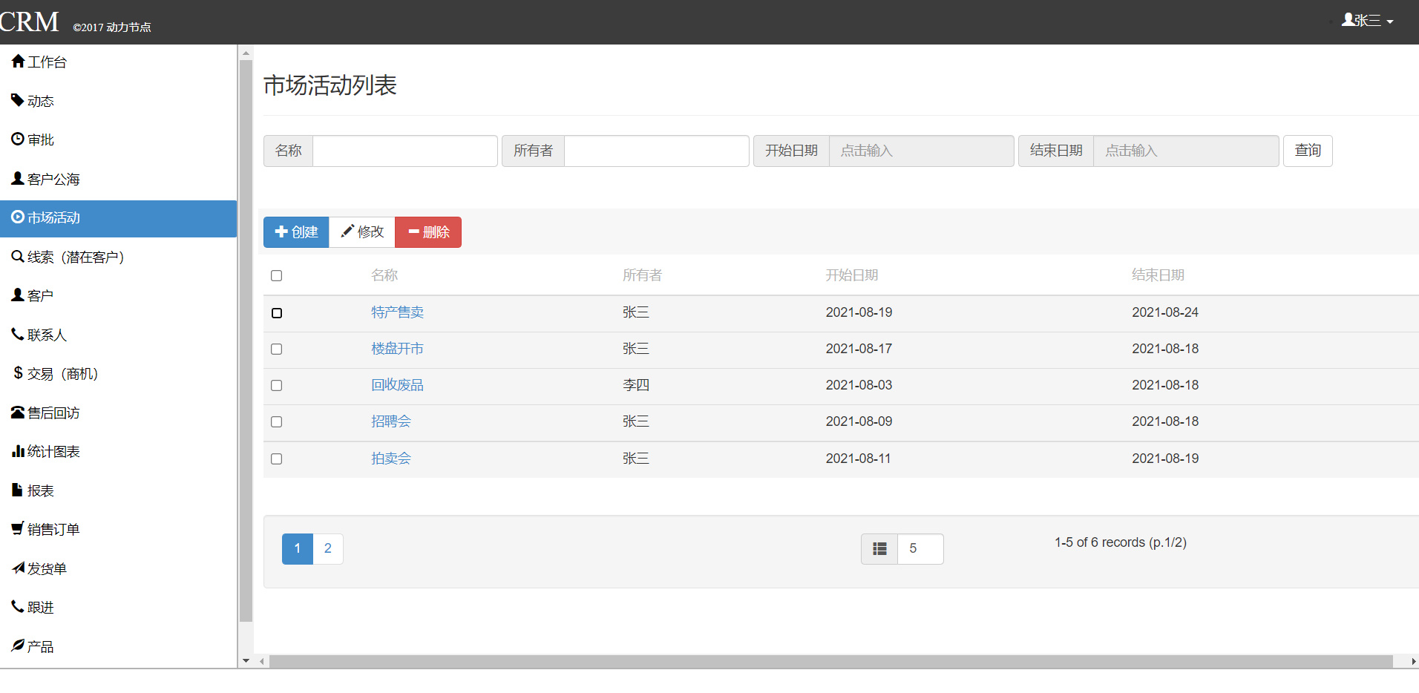This screenshot has height=693, width=1419.
Task: Check the box for the 特产售卖 row
Action: click(277, 313)
